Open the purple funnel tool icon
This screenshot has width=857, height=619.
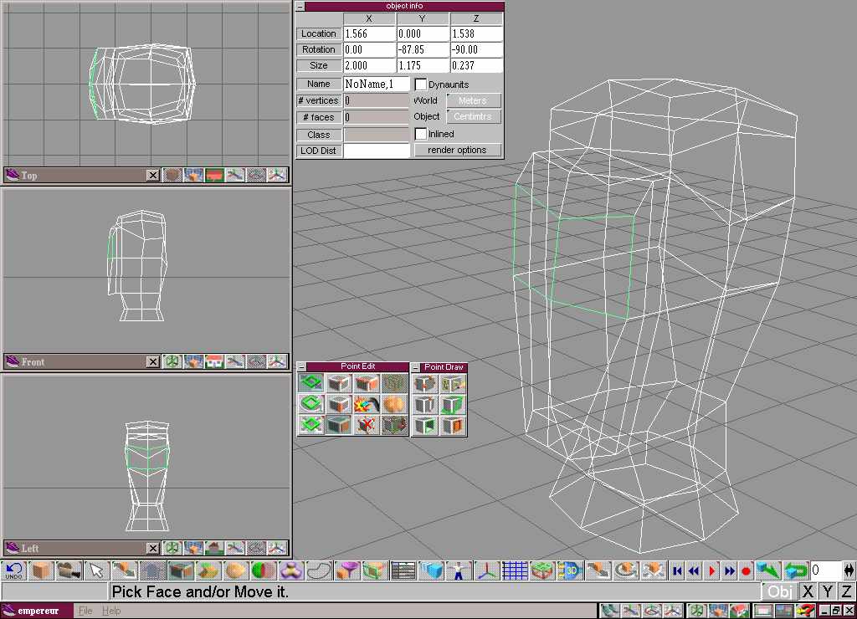(x=347, y=571)
